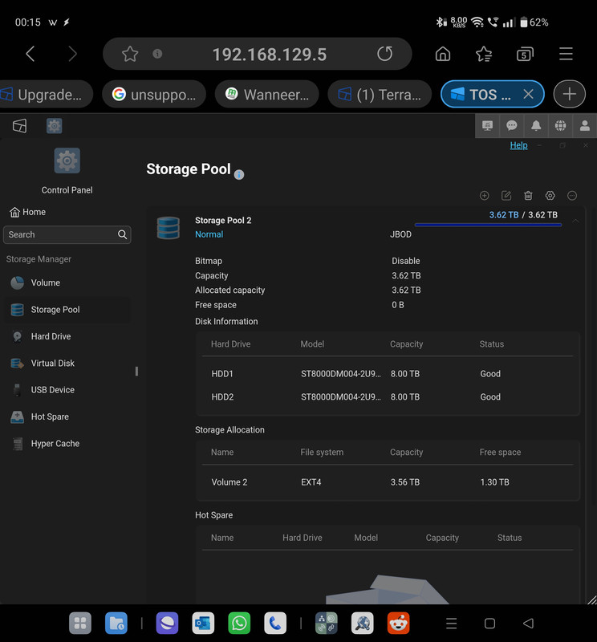This screenshot has width=597, height=642.
Task: Switch to the (1) Terra... tab
Action: point(380,94)
